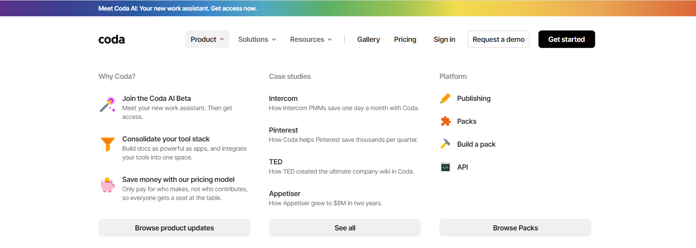Screen dimensions: 696x248
Task: Click the code API icon
Action: coord(446,167)
